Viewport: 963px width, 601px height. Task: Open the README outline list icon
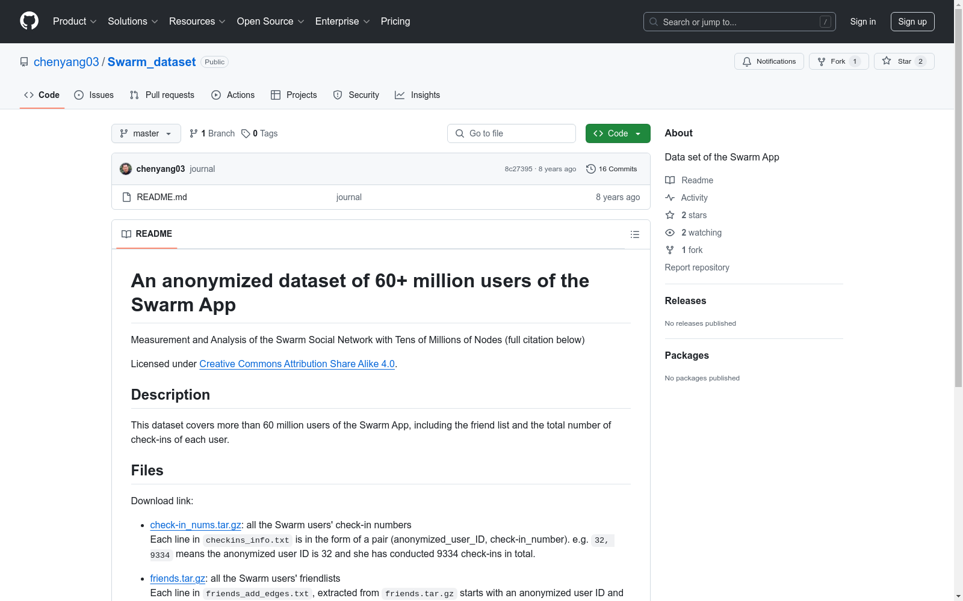click(635, 234)
